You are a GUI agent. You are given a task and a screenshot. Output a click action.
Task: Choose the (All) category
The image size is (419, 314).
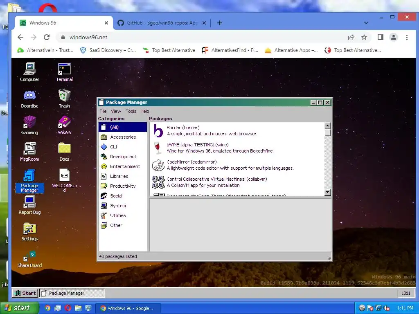tap(123, 127)
